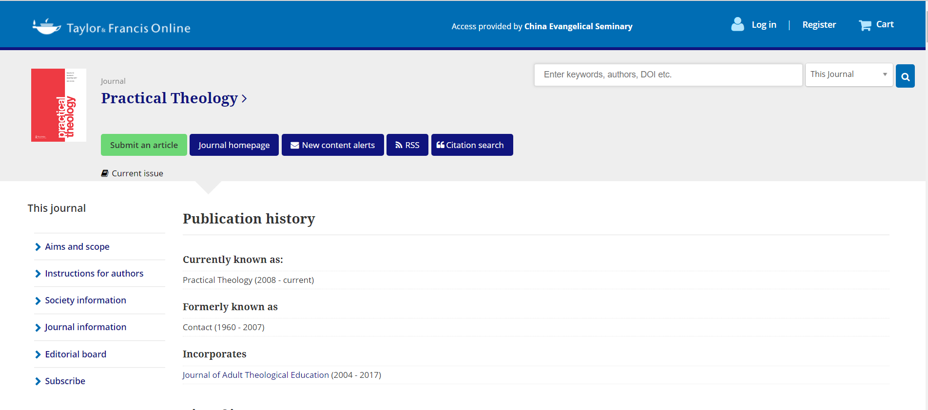Image resolution: width=928 pixels, height=410 pixels.
Task: Click the Register link
Action: (819, 25)
